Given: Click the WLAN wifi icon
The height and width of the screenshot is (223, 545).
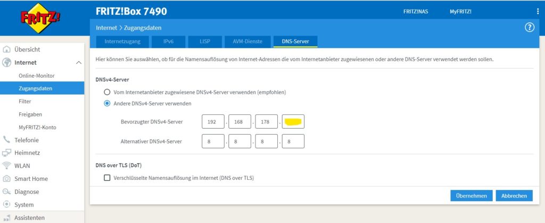Looking at the screenshot, I should click(x=7, y=166).
